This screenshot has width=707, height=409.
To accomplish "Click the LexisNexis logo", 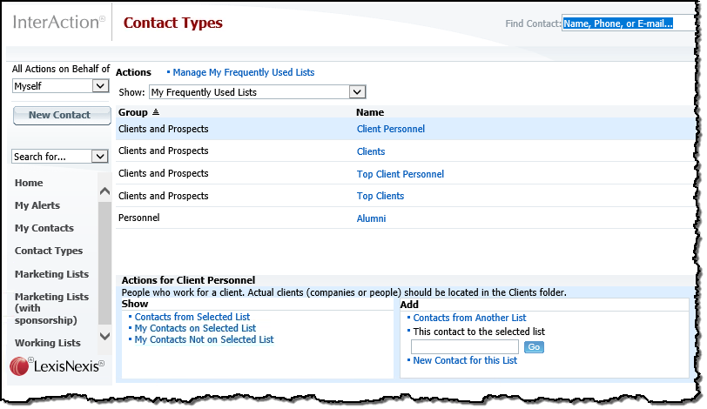I will [57, 365].
